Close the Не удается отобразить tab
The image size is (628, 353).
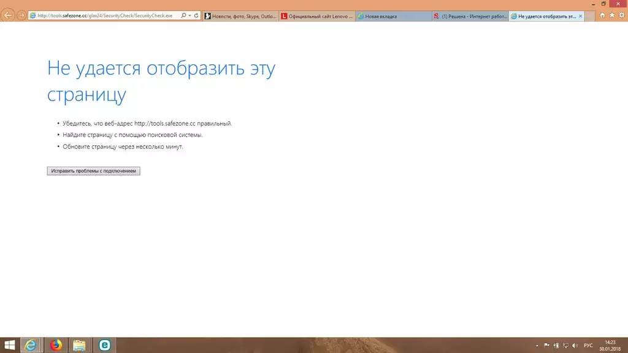pyautogui.click(x=580, y=16)
